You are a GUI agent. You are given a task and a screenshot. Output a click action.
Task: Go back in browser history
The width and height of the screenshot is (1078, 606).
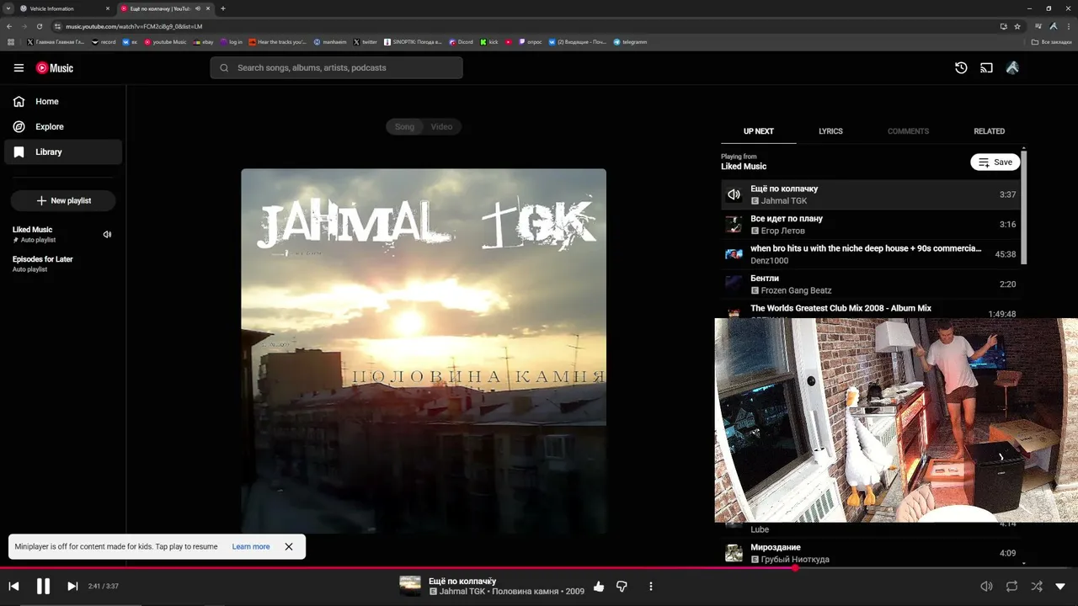[x=9, y=26]
